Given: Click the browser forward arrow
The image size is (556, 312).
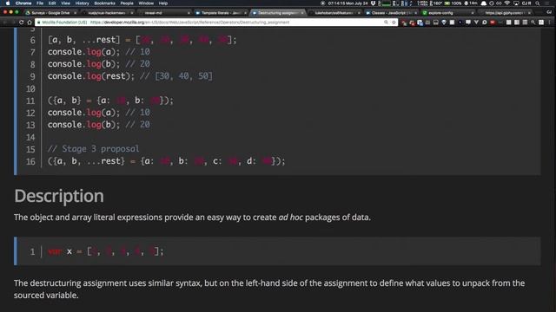Looking at the screenshot, I should 13,23.
